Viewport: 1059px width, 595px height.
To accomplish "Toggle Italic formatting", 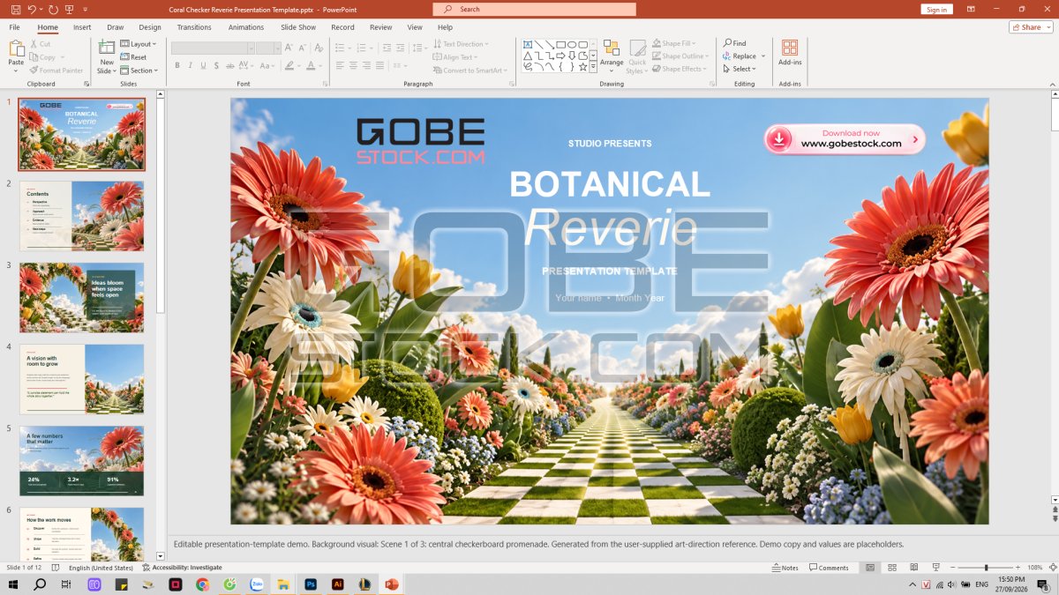I will tap(191, 65).
